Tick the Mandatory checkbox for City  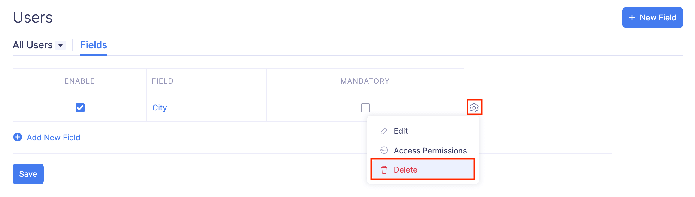click(x=365, y=107)
